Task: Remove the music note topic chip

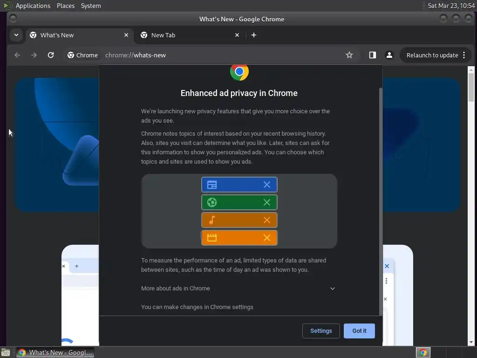Action: (x=267, y=220)
